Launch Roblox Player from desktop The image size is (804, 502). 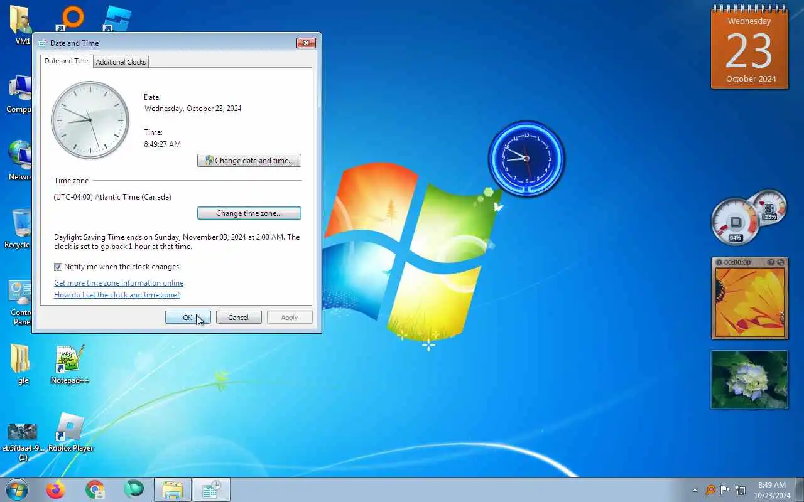70,433
